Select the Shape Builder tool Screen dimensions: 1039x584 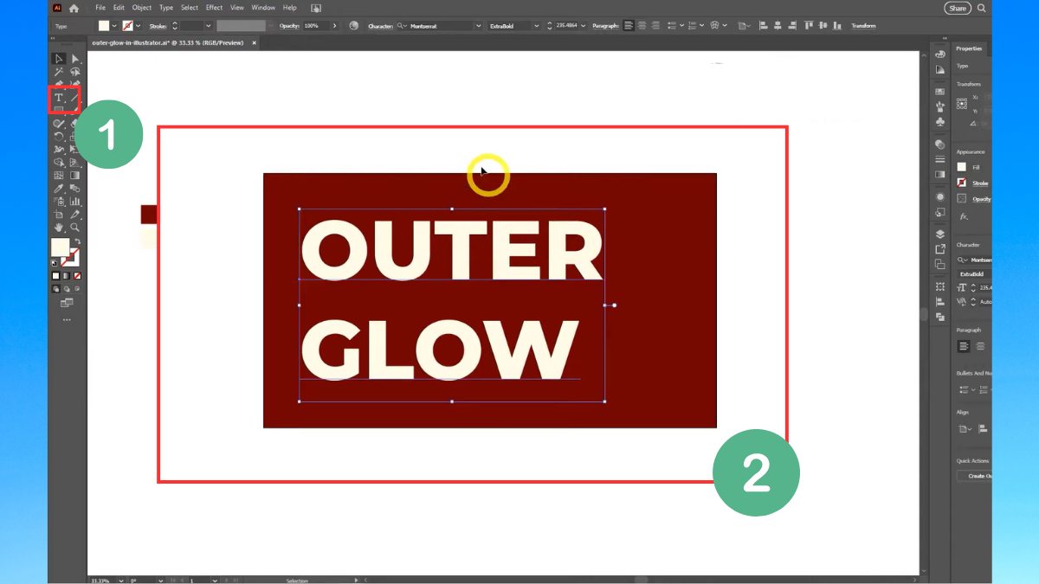tap(58, 162)
